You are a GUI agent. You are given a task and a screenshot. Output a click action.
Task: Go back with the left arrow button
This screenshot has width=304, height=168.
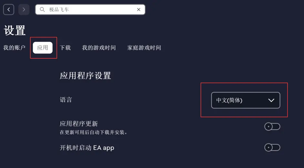[x=9, y=9]
